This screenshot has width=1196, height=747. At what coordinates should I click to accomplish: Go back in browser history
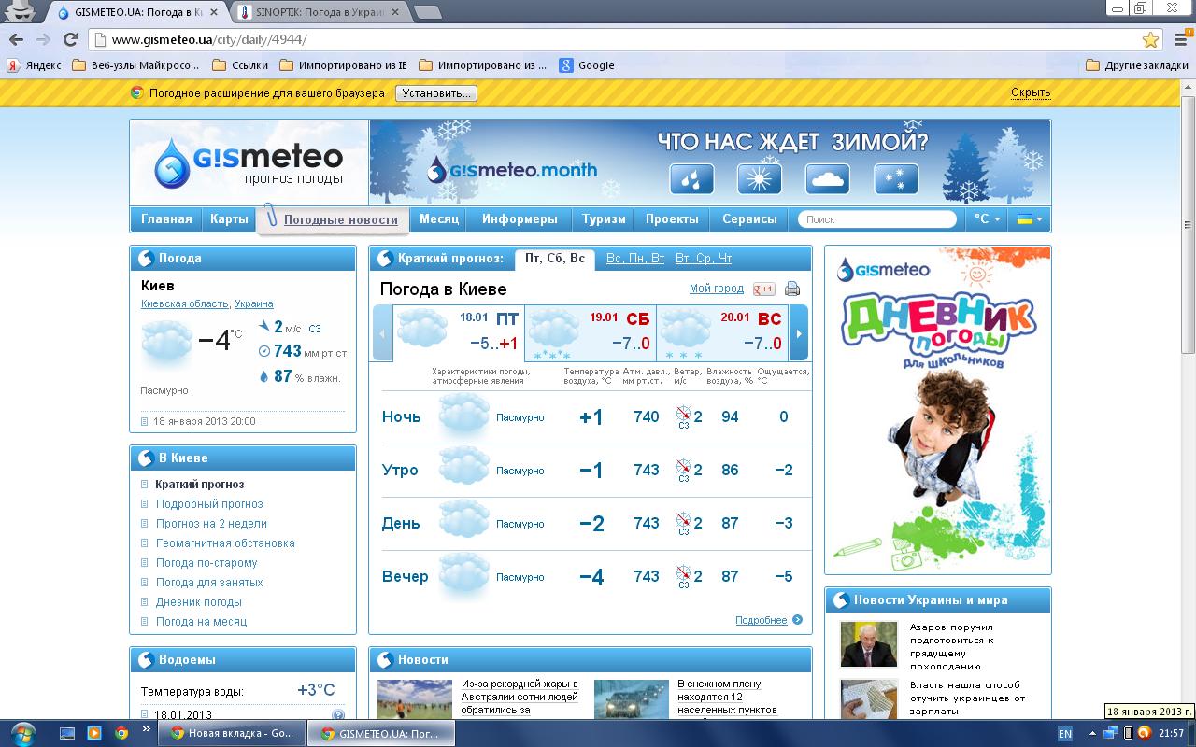click(x=16, y=39)
